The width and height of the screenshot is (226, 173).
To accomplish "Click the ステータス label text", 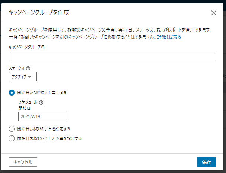I will 16,68.
